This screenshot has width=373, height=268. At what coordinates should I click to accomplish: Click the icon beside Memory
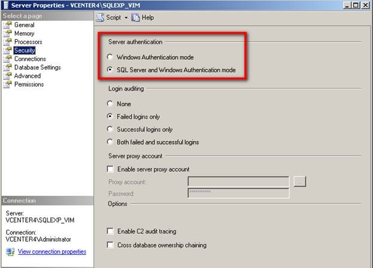click(x=7, y=33)
